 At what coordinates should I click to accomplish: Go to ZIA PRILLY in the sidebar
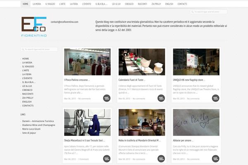[x=28, y=98]
